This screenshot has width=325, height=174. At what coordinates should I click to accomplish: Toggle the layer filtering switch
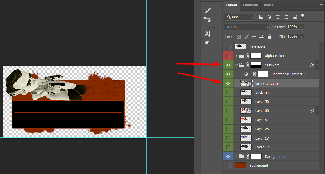303,17
